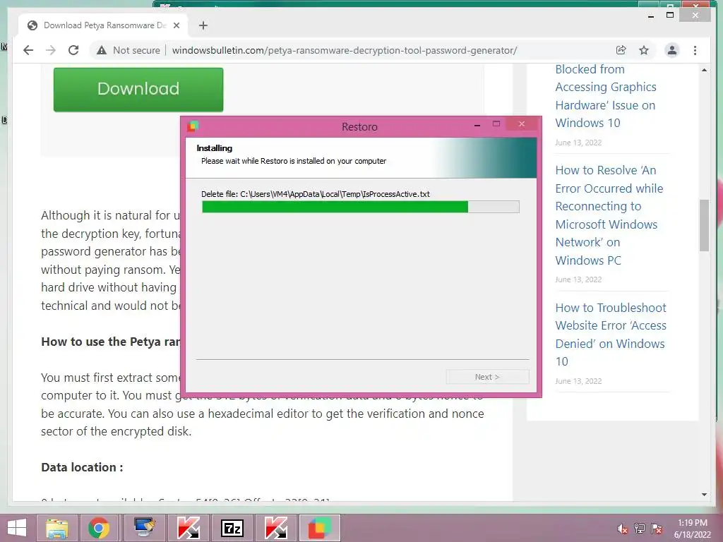723x542 pixels.
Task: Open Google Chrome from the taskbar
Action: tap(99, 528)
